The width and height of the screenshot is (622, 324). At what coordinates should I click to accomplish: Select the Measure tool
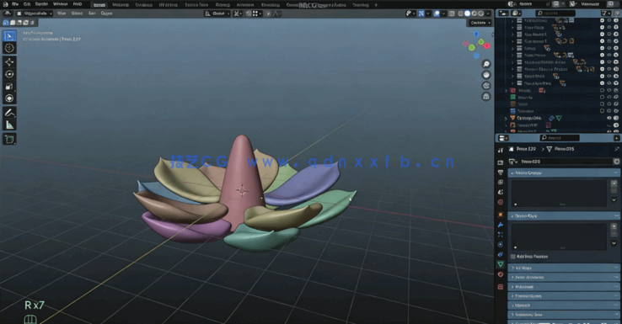pyautogui.click(x=9, y=125)
